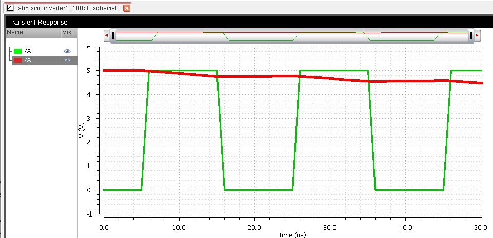Select the /A signal in the legend
493x238 pixels.
(27, 51)
